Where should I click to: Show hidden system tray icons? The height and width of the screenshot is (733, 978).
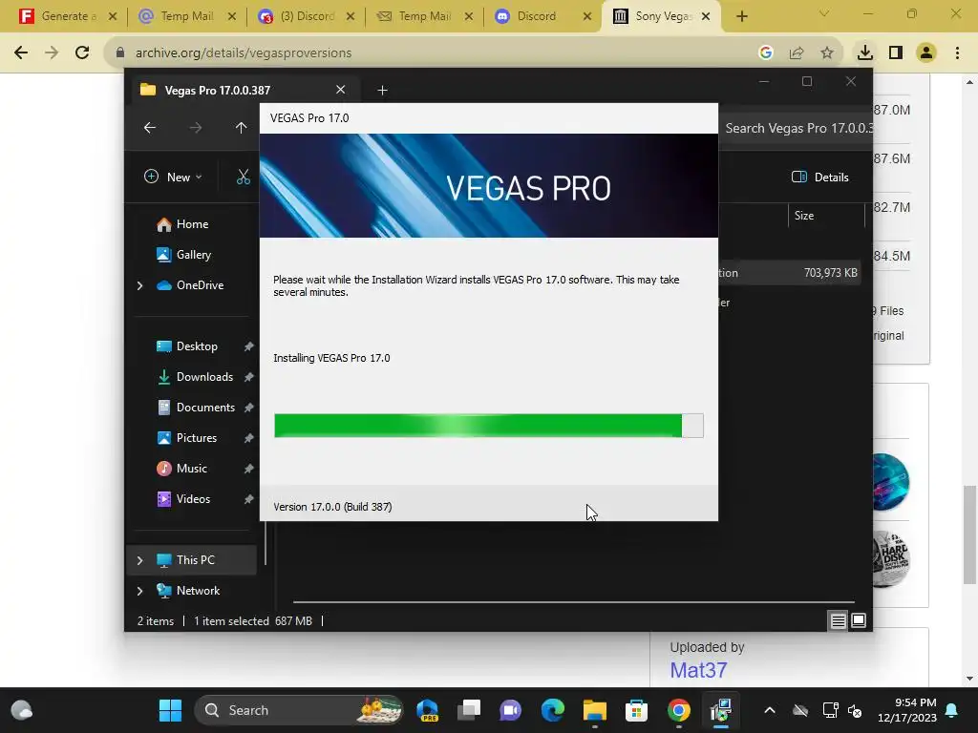pyautogui.click(x=770, y=710)
